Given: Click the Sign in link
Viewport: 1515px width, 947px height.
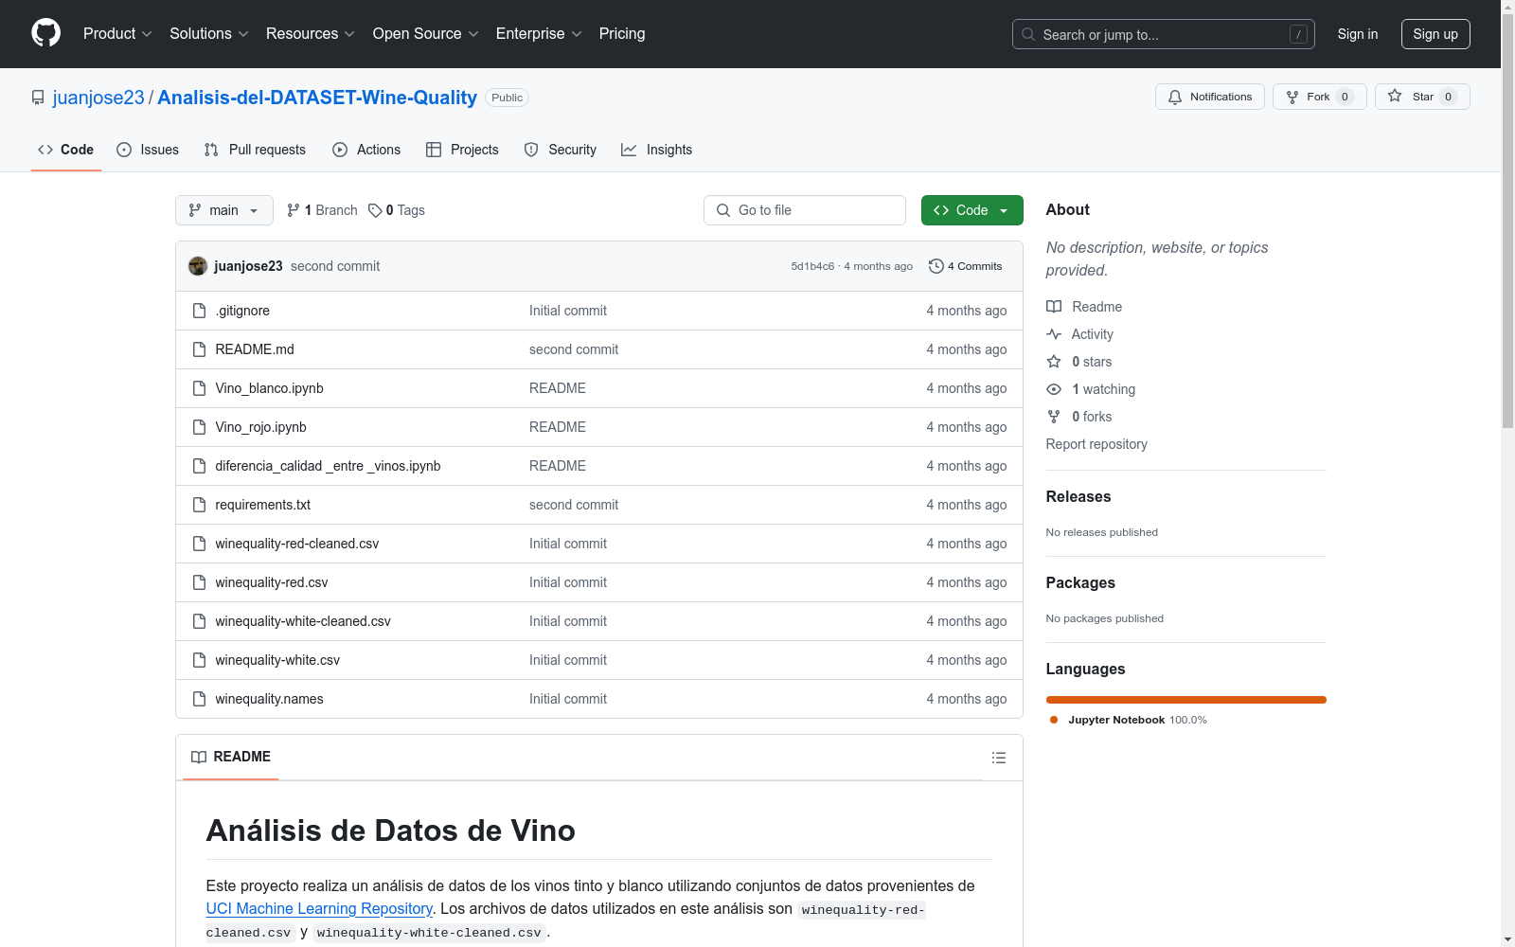Looking at the screenshot, I should click(1358, 34).
